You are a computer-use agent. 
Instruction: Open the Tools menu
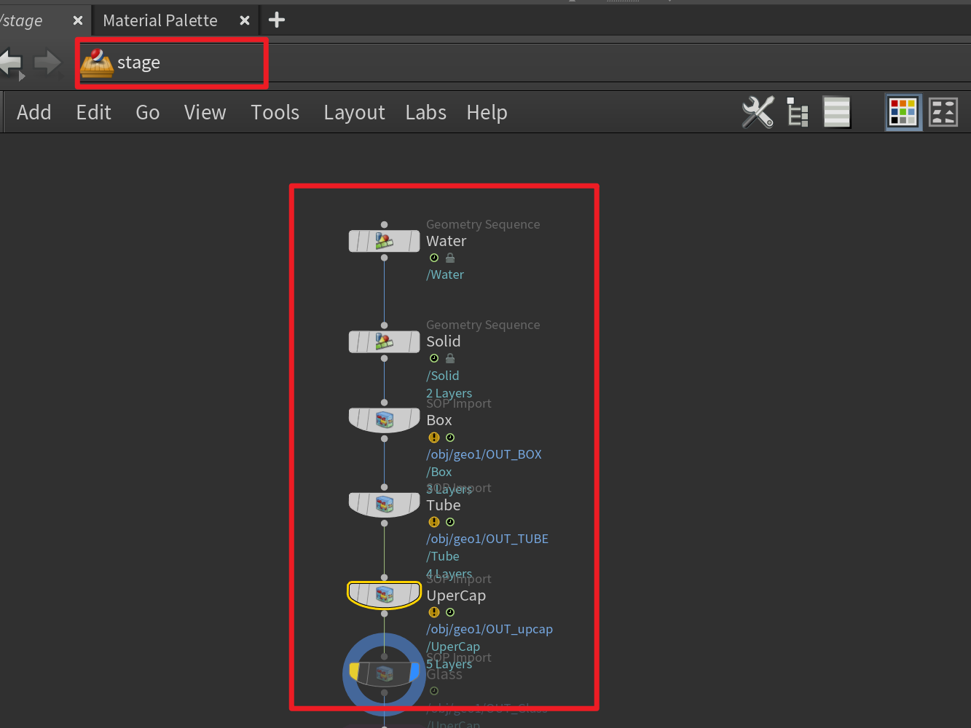tap(275, 112)
